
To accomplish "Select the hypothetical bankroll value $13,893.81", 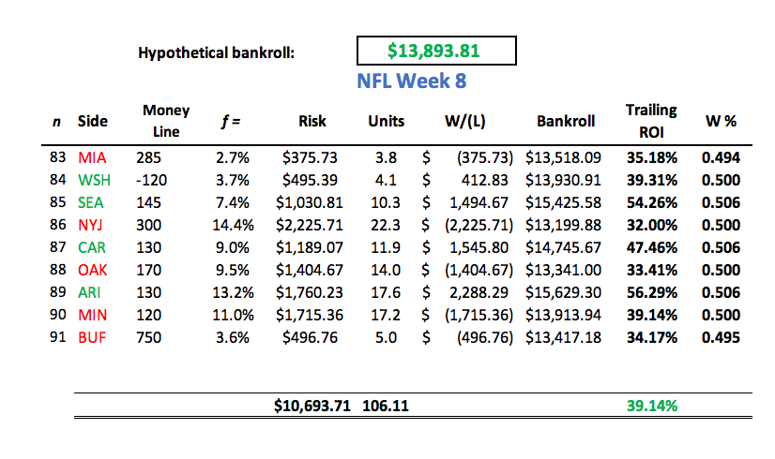I will click(433, 51).
